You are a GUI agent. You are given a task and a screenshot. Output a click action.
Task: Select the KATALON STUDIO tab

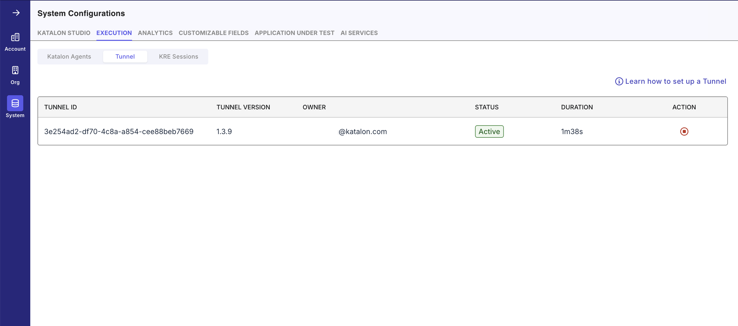(x=64, y=33)
